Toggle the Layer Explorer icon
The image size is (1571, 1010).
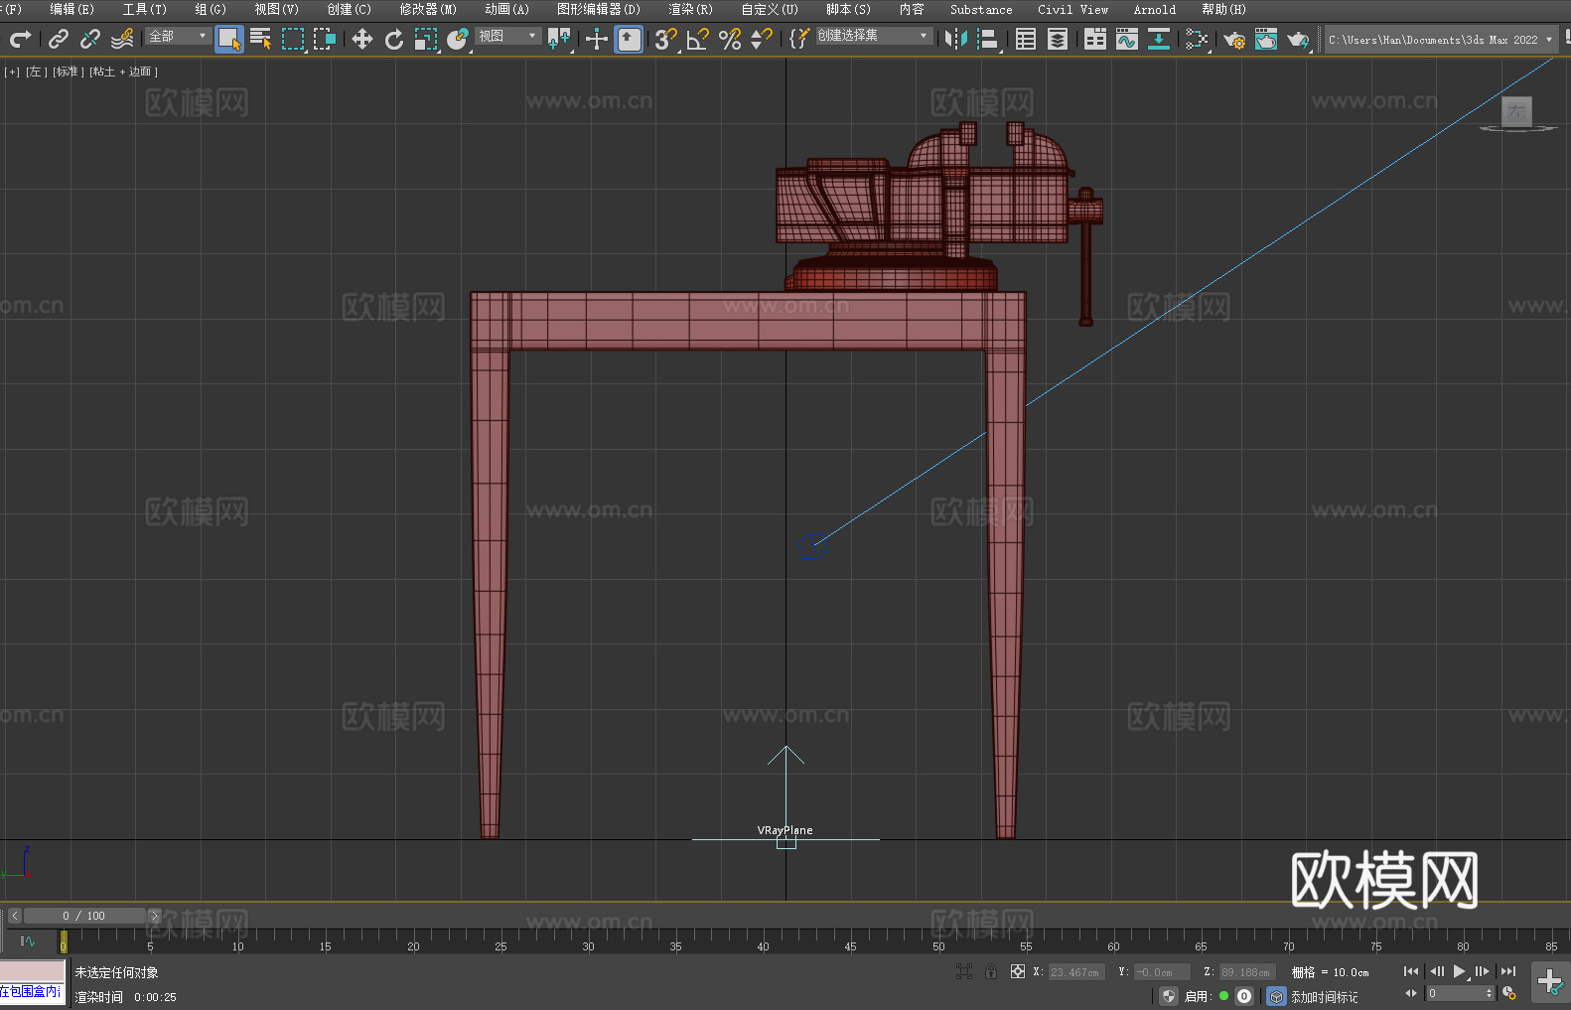[x=1058, y=39]
